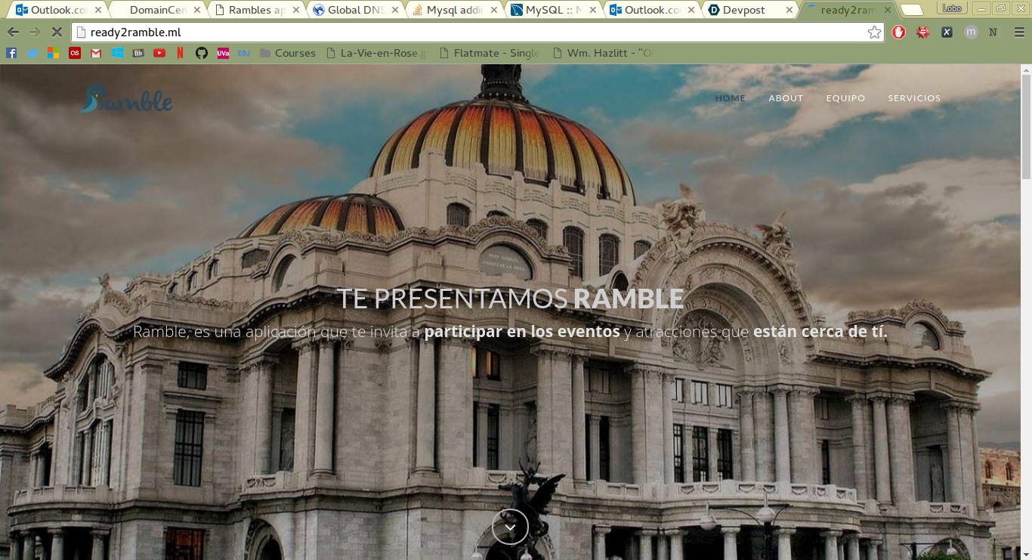Open the SERVICIOS nav link
Screen dimensions: 1032x560
point(914,98)
